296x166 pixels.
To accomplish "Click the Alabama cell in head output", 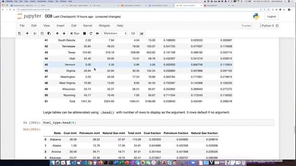I will click(55, 139).
